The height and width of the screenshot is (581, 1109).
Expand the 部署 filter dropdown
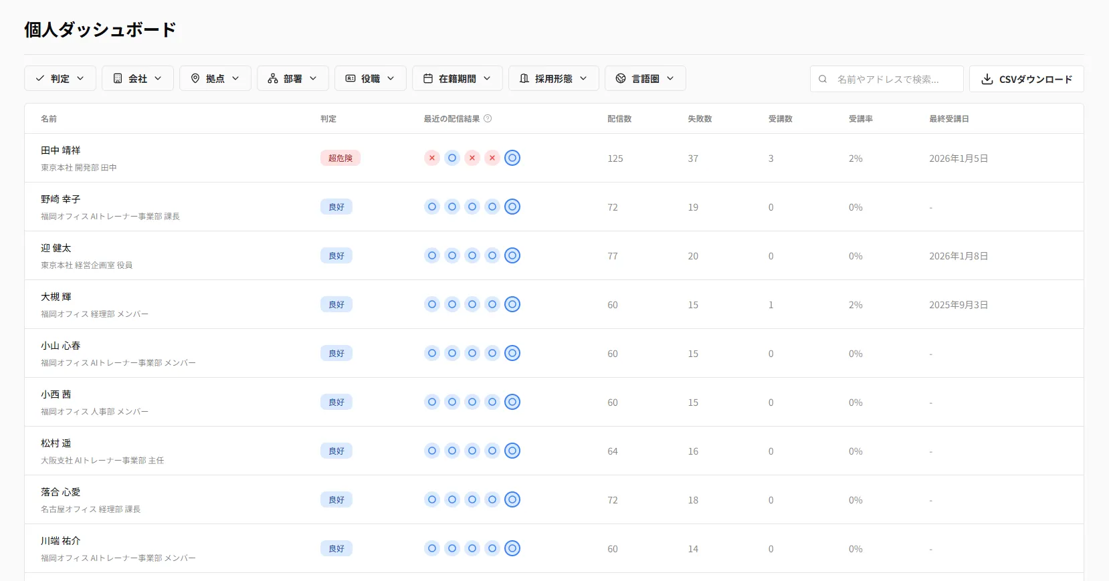[293, 78]
